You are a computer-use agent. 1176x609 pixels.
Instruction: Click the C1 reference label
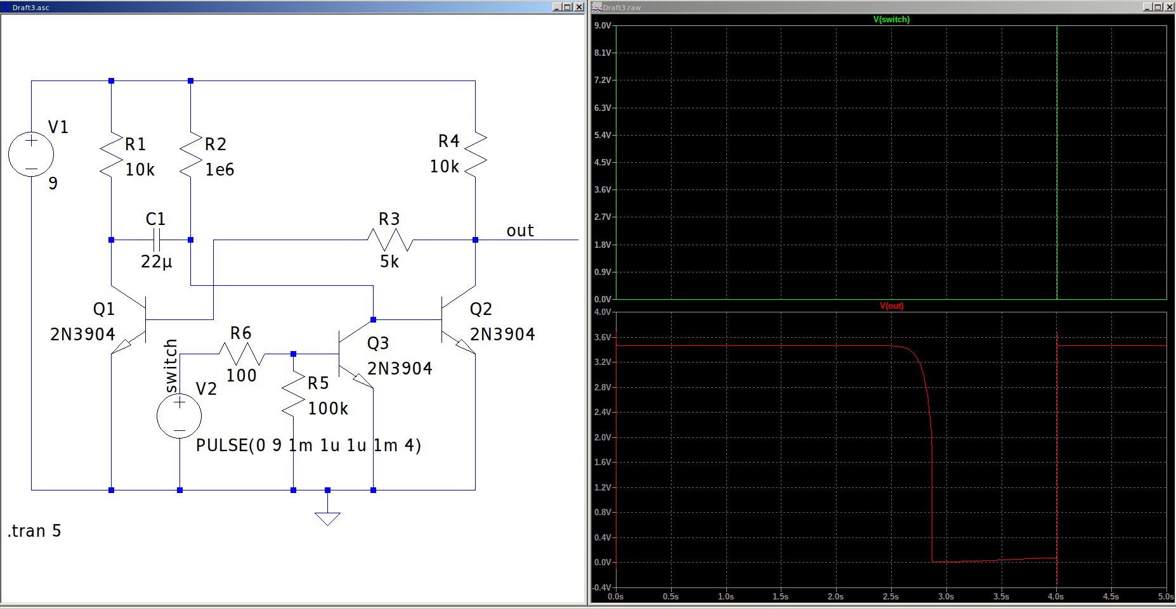155,219
